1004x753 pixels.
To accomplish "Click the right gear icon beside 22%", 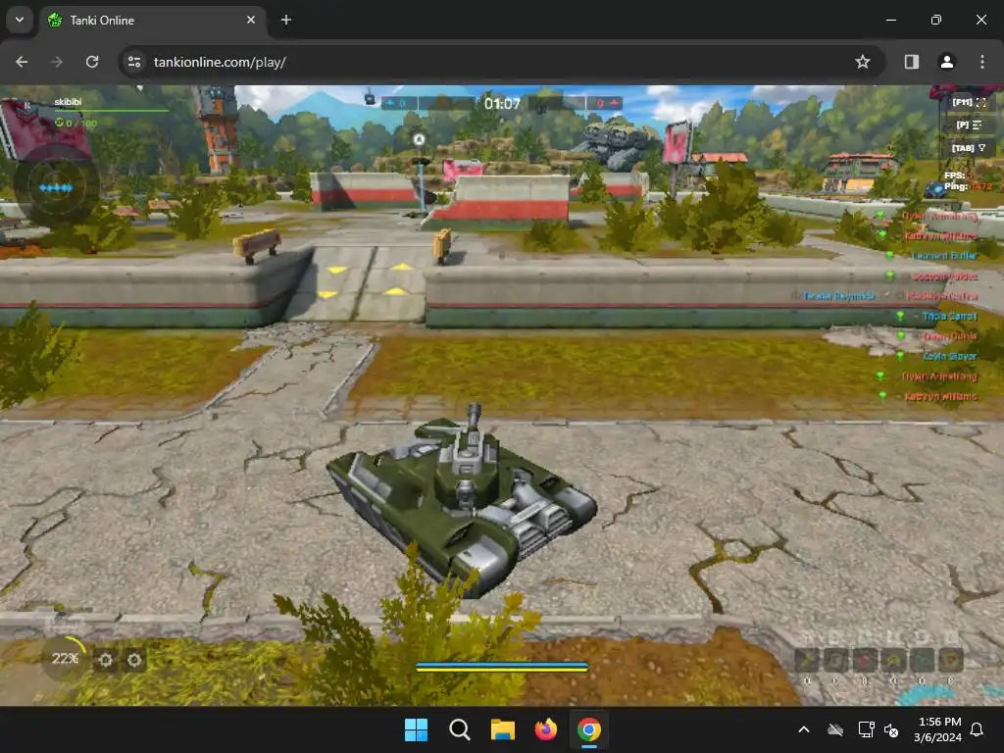I will (x=134, y=660).
